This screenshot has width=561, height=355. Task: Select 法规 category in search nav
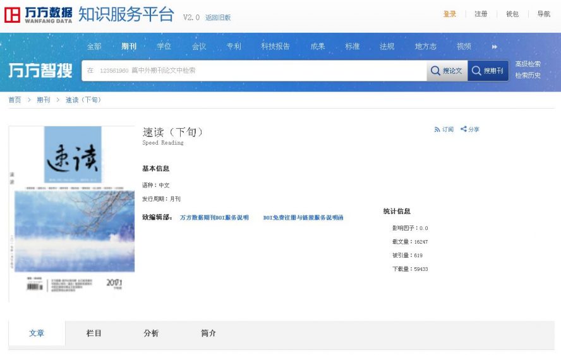click(x=387, y=47)
